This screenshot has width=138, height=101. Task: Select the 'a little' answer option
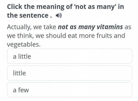click(70, 56)
